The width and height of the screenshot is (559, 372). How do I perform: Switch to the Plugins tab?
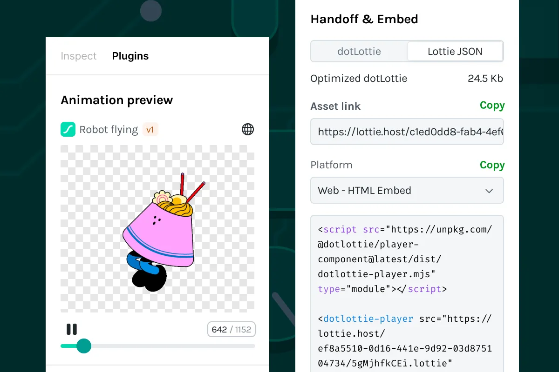tap(130, 56)
